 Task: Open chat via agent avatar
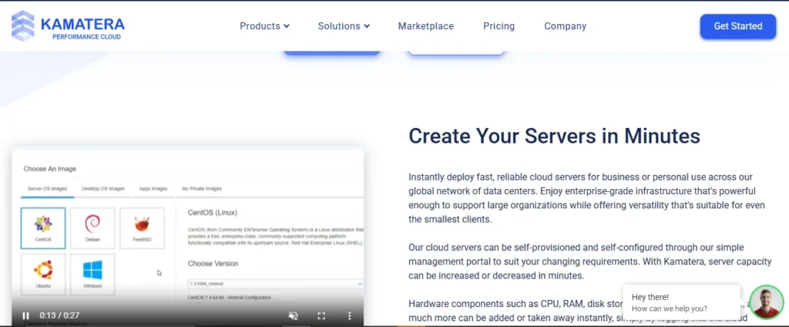766,302
